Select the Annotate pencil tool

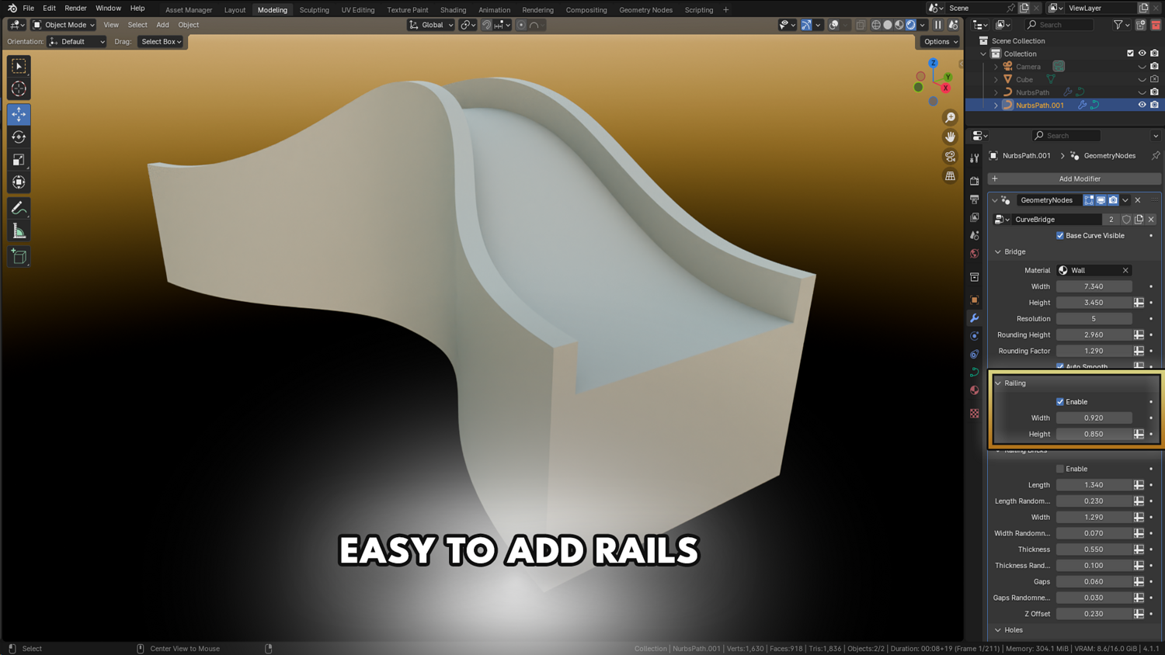pyautogui.click(x=19, y=208)
